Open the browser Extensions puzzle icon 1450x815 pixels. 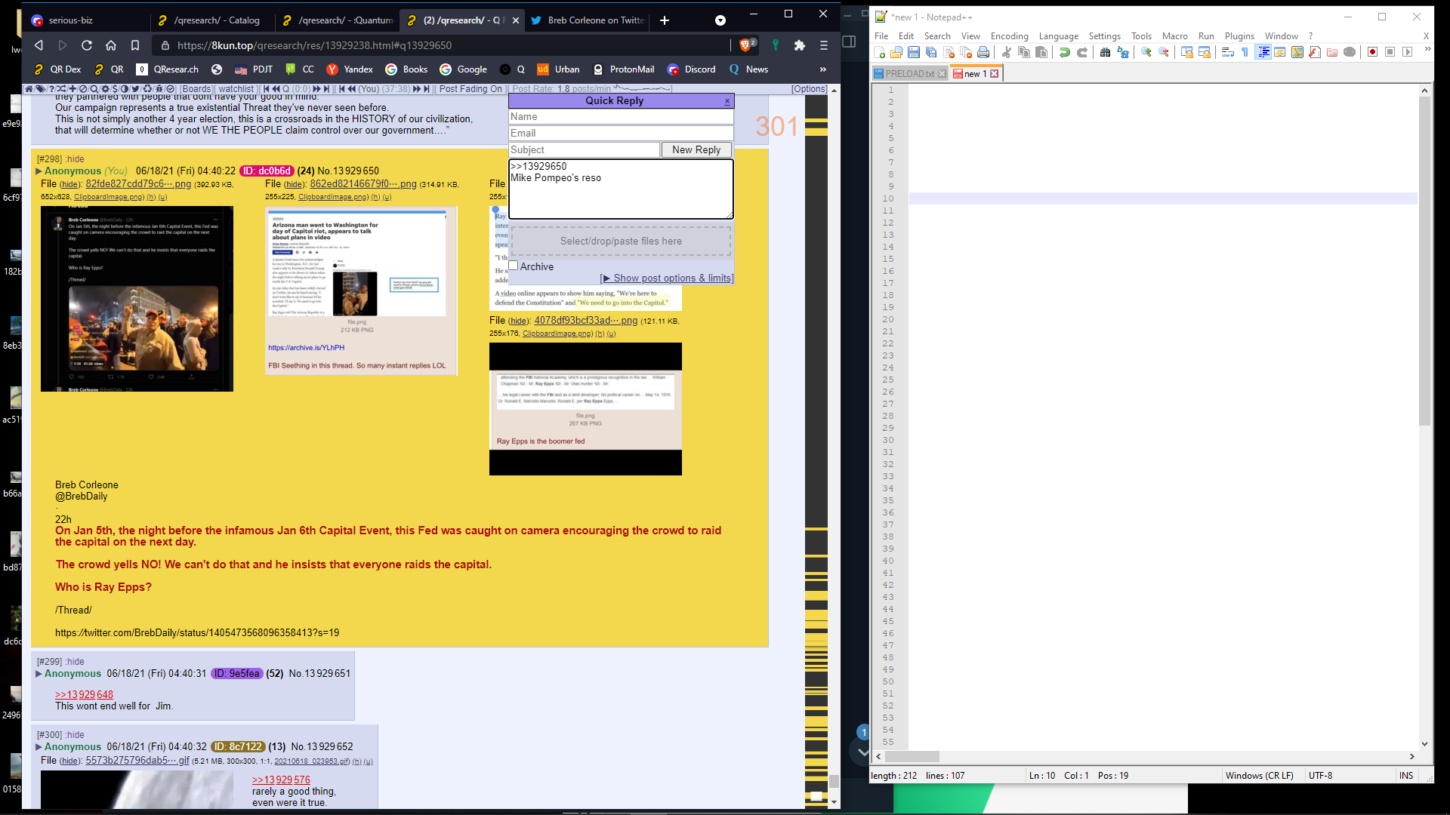[x=800, y=45]
